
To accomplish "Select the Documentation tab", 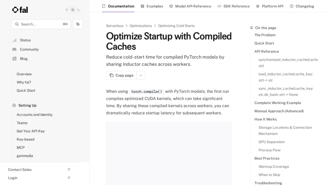I will (x=118, y=6).
